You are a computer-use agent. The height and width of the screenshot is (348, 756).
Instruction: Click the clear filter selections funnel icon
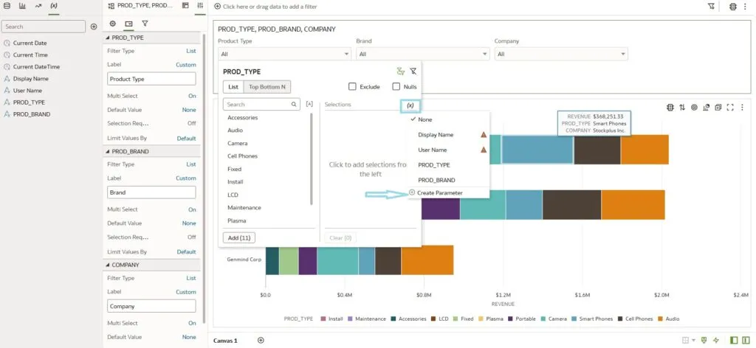[x=413, y=72]
